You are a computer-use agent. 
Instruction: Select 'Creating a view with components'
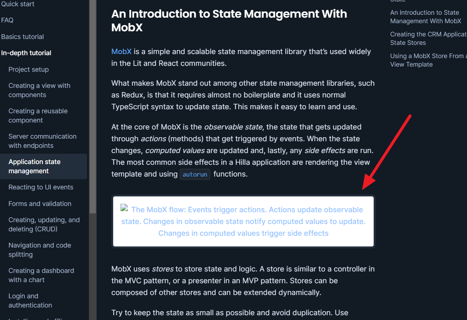(x=39, y=90)
